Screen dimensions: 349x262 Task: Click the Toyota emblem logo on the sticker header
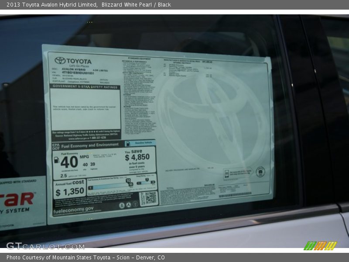coord(60,60)
